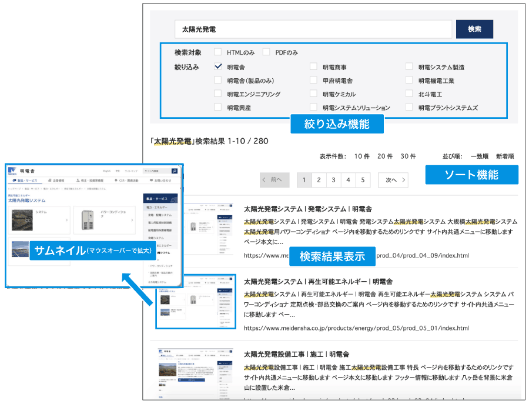The height and width of the screenshot is (404, 529).
Task: Click the search box containing 太陽光発電
Action: [x=313, y=29]
